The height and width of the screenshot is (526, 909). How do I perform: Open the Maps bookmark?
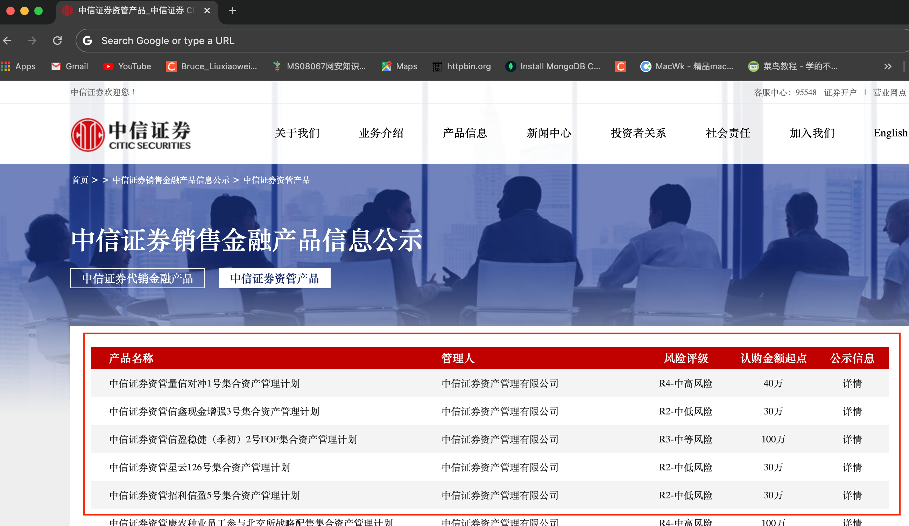point(399,66)
